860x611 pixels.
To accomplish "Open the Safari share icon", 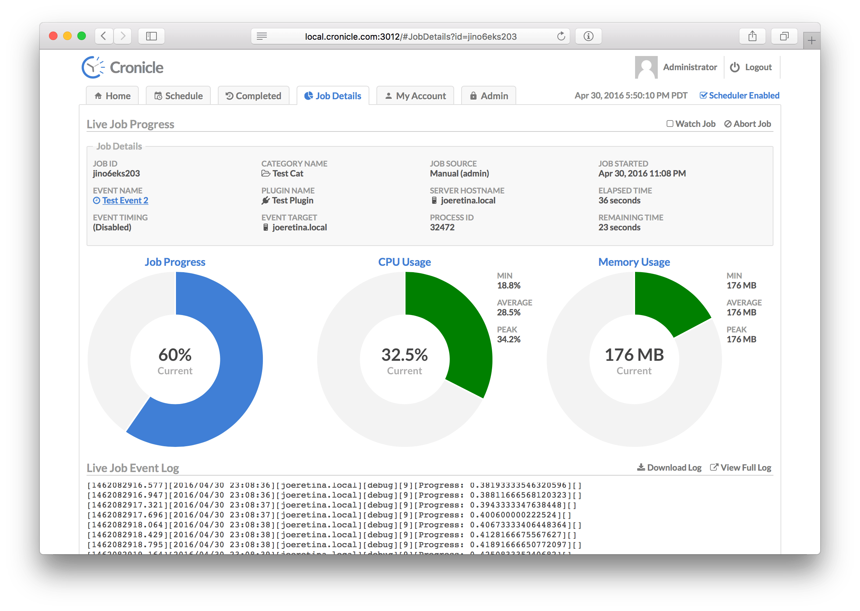I will pyautogui.click(x=752, y=37).
